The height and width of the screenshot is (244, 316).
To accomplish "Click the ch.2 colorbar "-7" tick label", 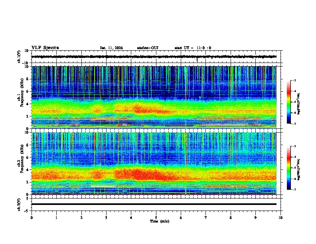I will click(x=294, y=189).
